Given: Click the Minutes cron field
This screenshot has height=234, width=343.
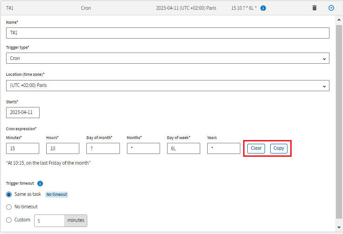Looking at the screenshot, I should pyautogui.click(x=22, y=148).
